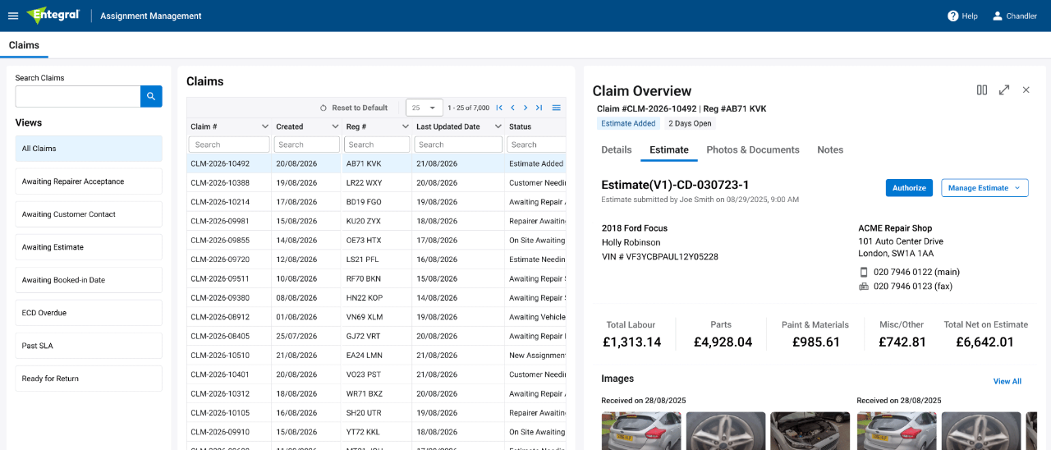The image size is (1051, 450).
Task: Open the table column options menu icon
Action: click(x=556, y=108)
